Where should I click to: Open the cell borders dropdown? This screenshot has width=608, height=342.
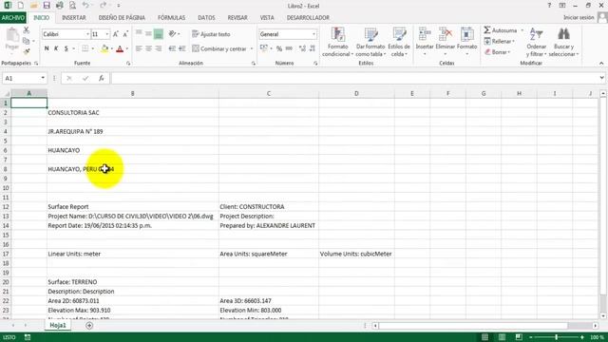pyautogui.click(x=93, y=48)
